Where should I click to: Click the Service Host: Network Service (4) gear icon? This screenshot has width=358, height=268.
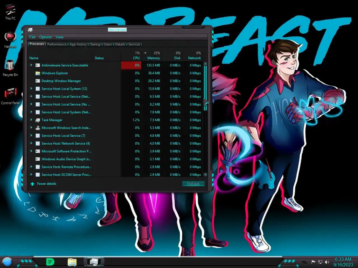(38, 143)
